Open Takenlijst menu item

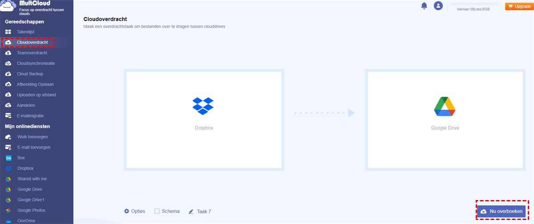tap(26, 32)
